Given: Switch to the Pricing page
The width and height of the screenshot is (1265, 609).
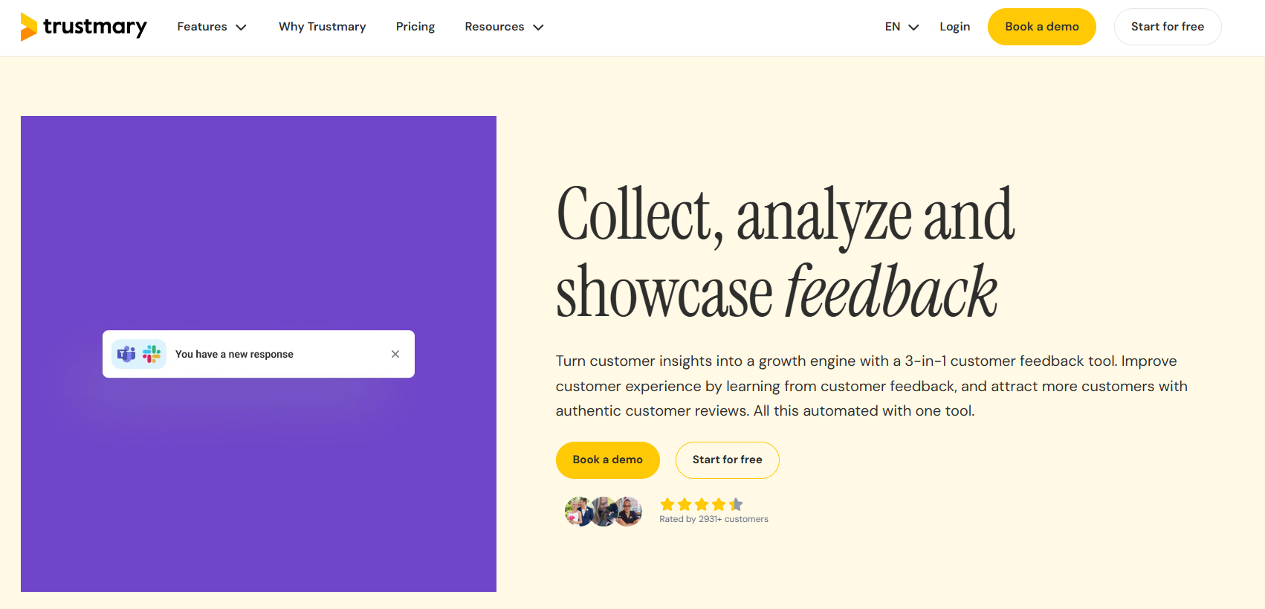Looking at the screenshot, I should click(x=415, y=26).
